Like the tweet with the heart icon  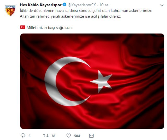coord(69,136)
